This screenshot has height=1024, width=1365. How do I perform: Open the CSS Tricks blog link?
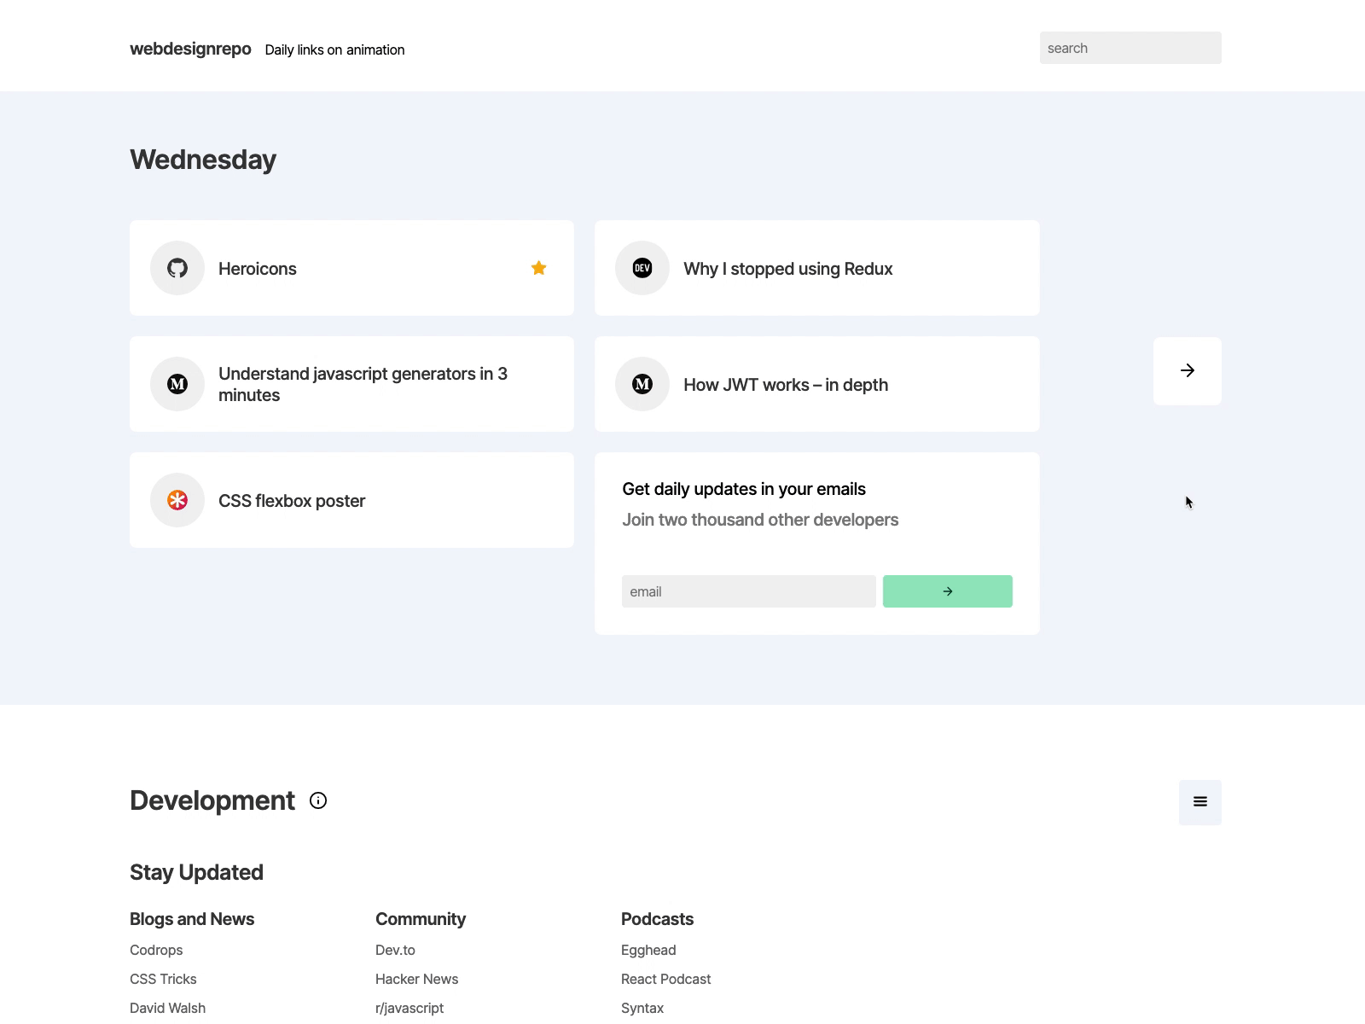pyautogui.click(x=163, y=979)
